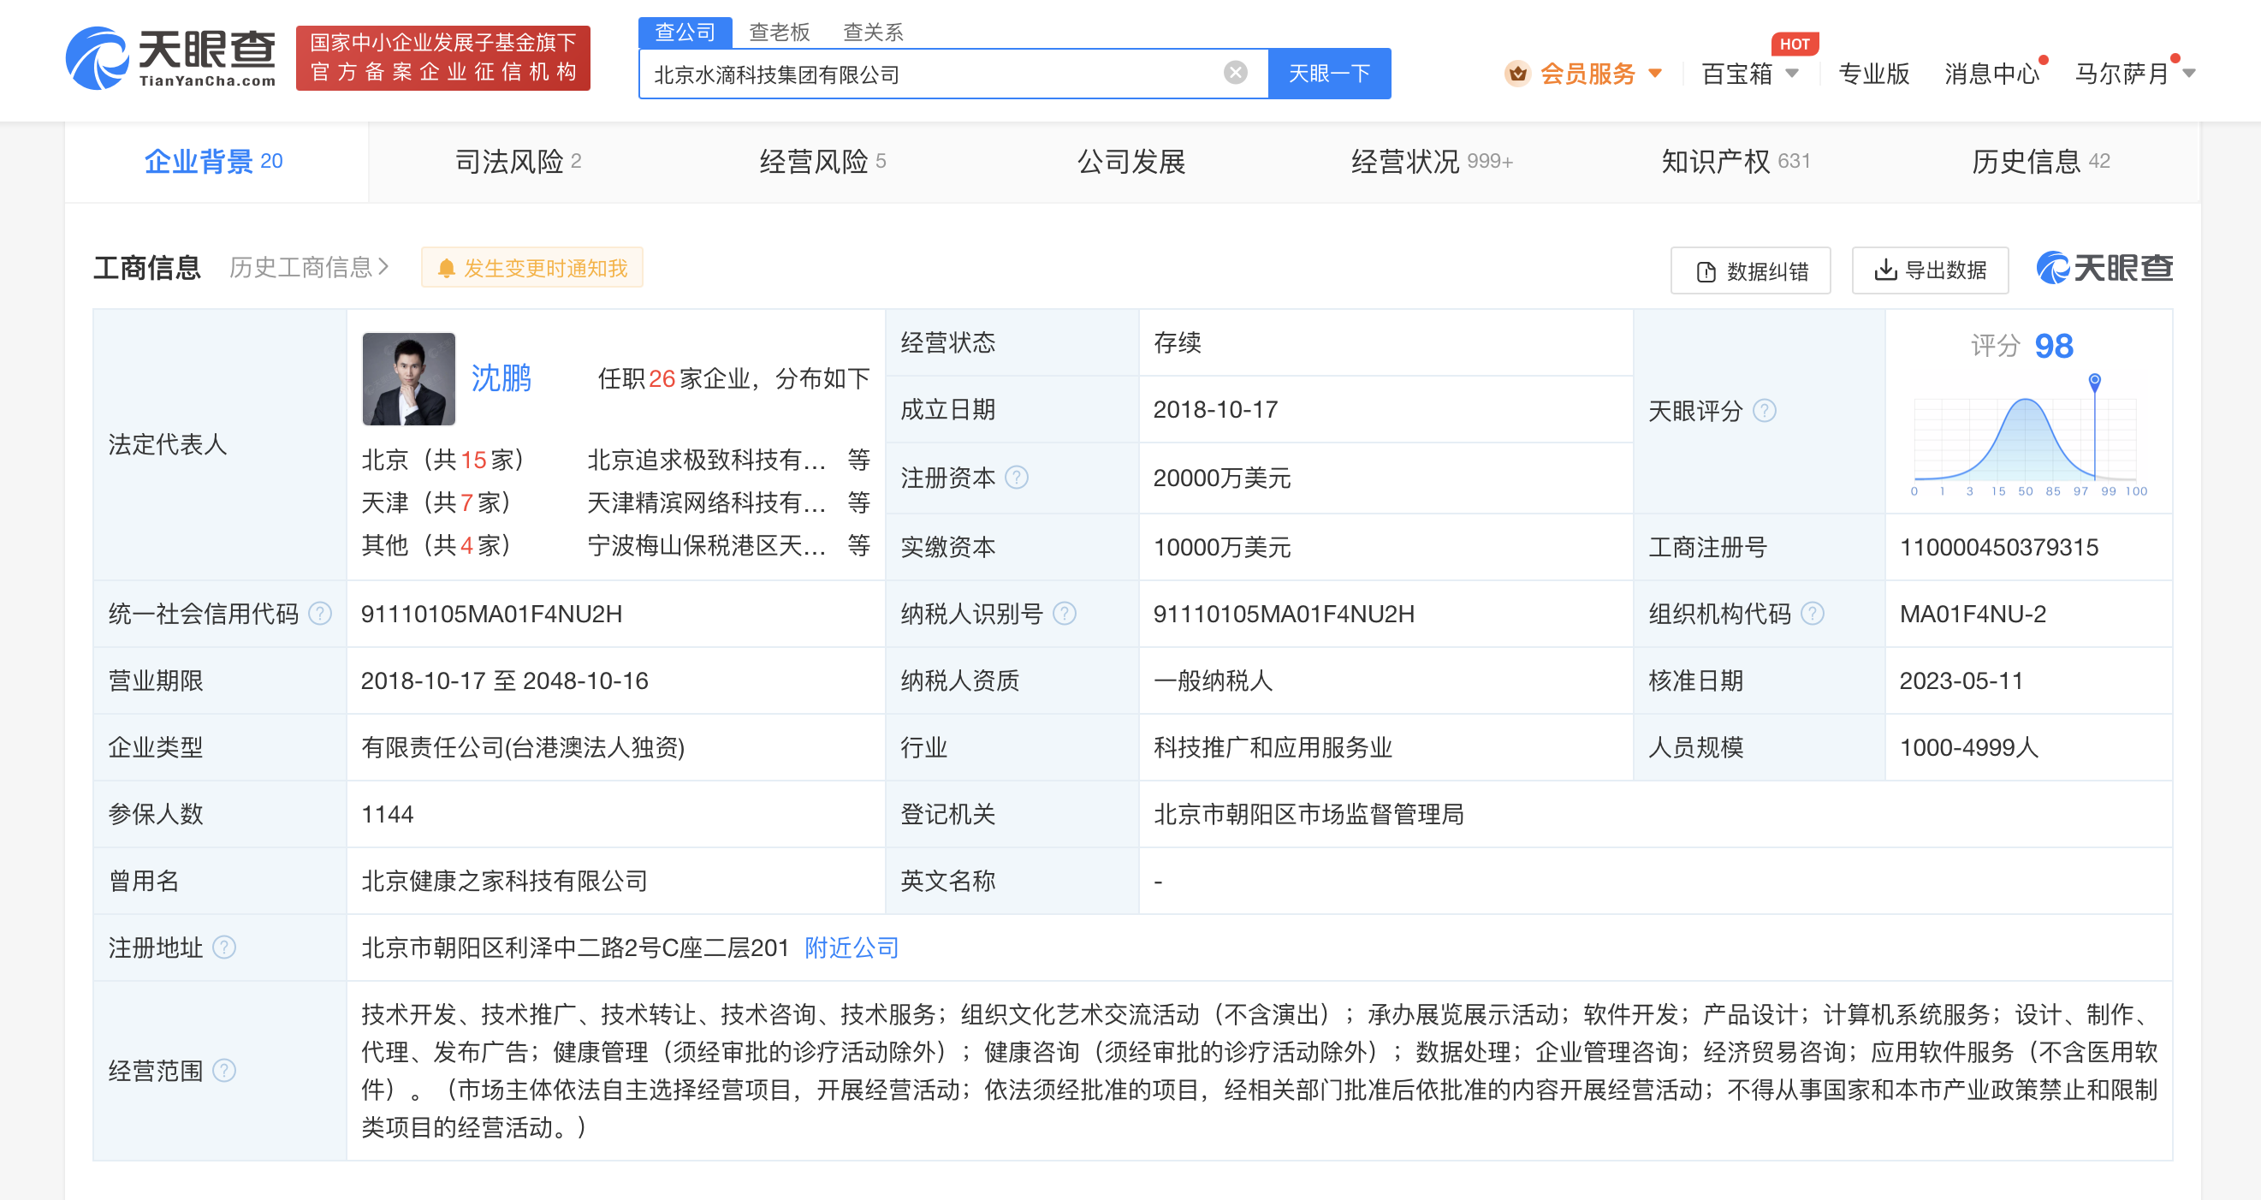
Task: Open 附近公司 link
Action: pos(852,948)
